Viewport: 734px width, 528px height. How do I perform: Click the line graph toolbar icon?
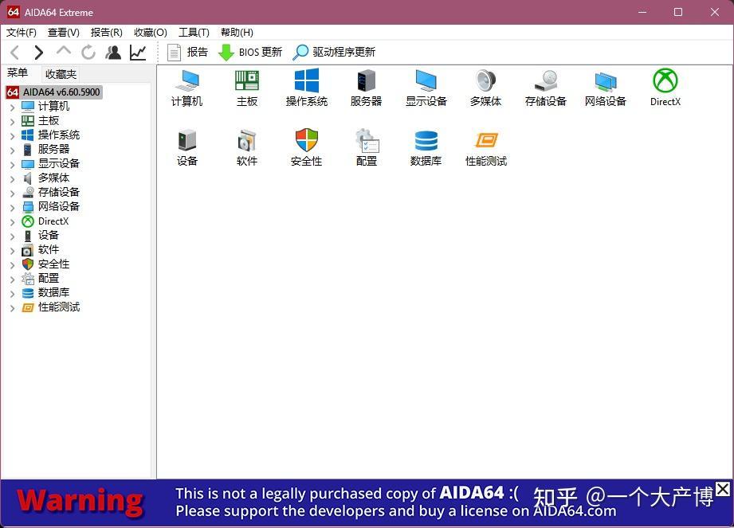[138, 52]
